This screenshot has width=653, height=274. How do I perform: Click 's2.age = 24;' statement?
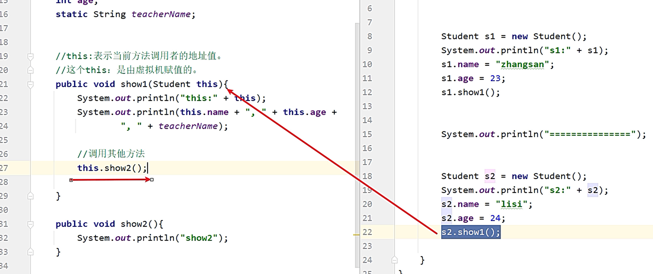coord(473,218)
